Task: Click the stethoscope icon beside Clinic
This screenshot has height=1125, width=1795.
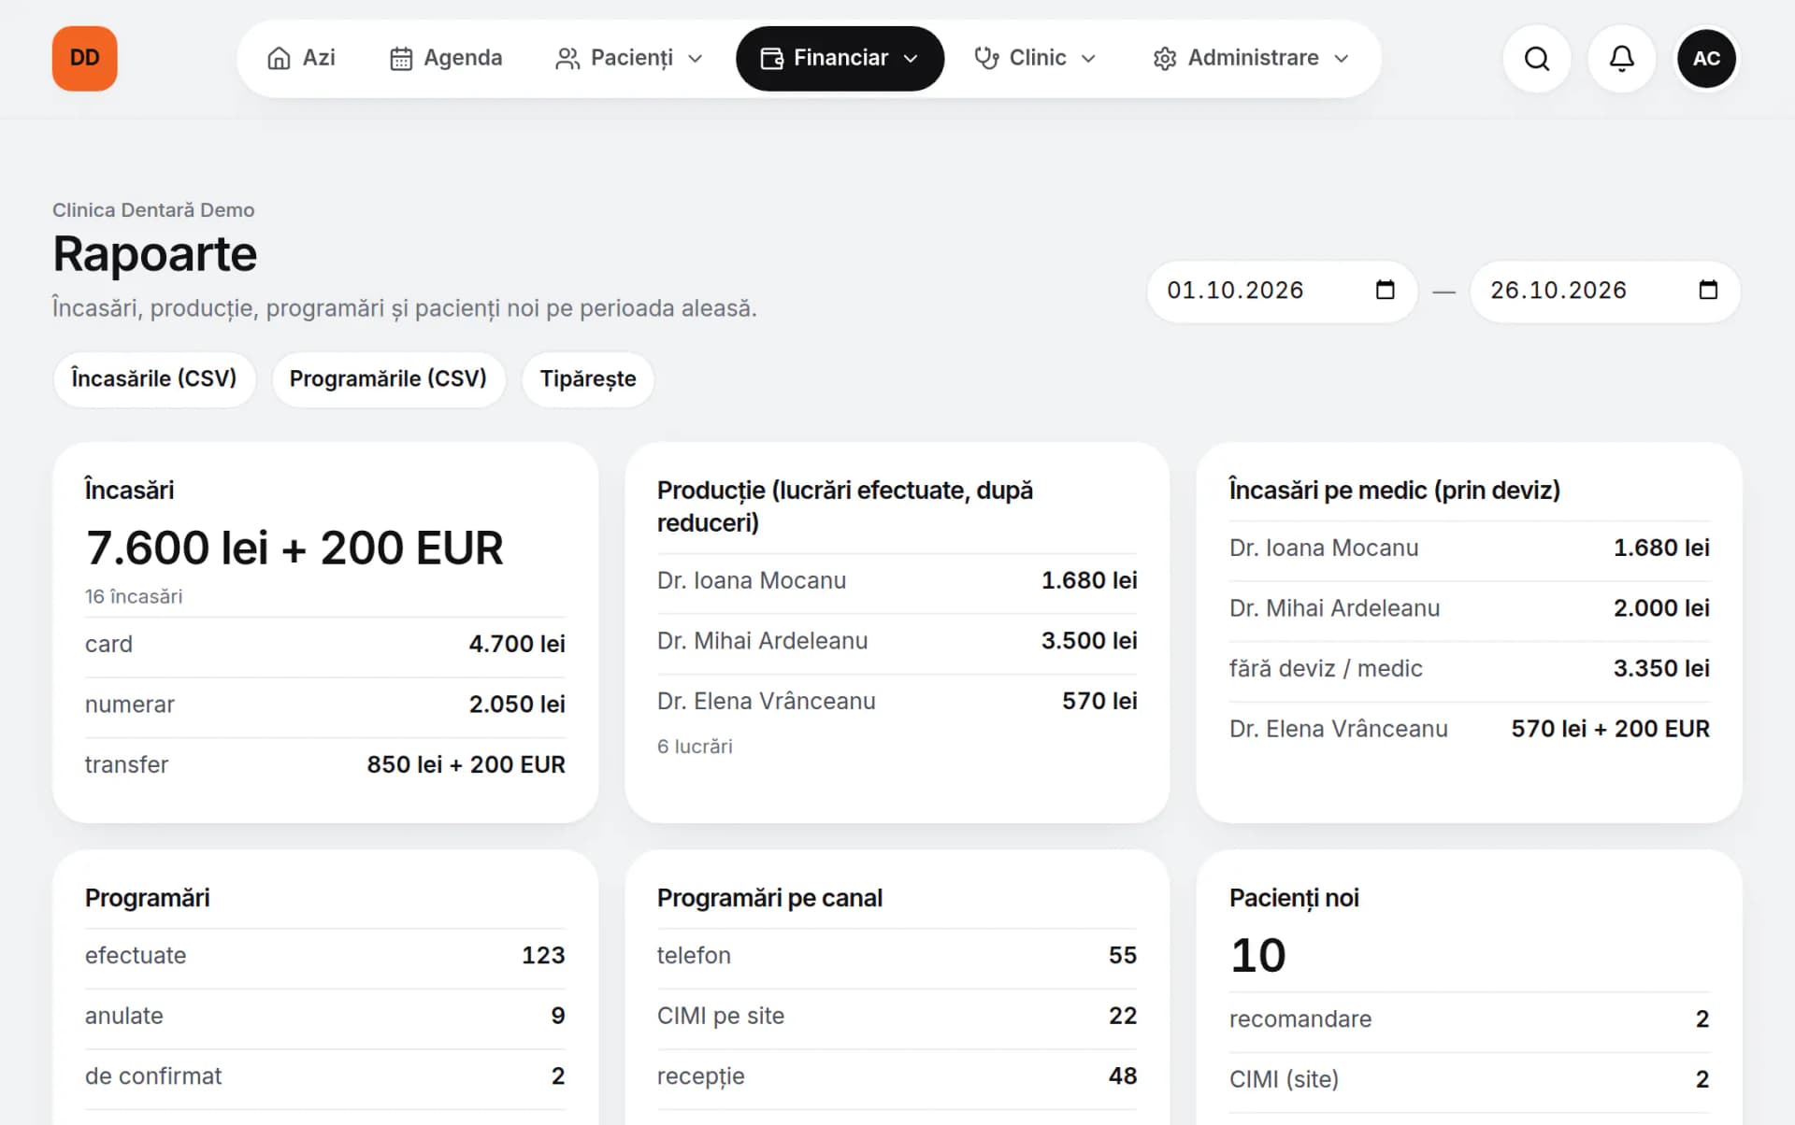Action: click(986, 59)
